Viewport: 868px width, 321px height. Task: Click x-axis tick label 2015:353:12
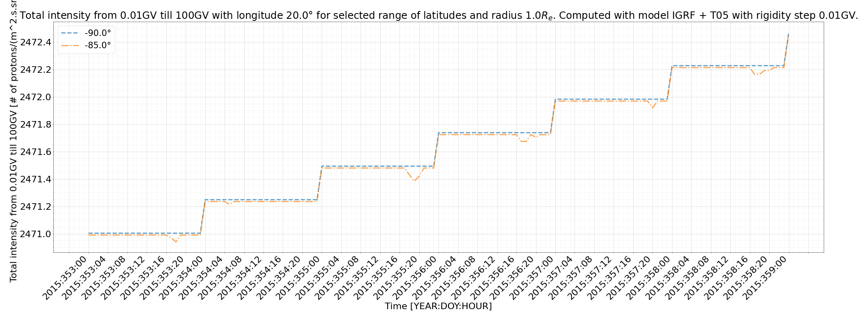tap(123, 278)
